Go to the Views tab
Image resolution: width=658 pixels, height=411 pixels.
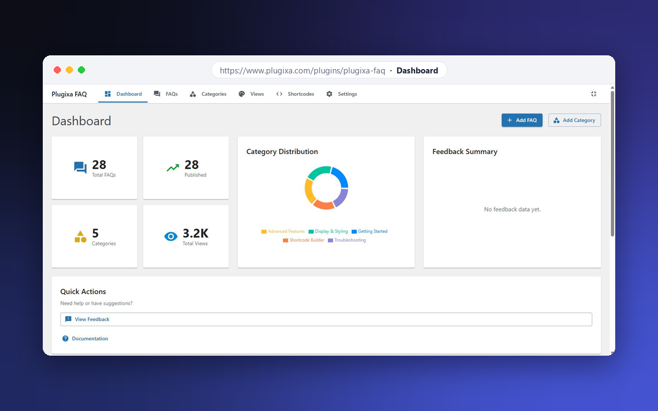point(251,94)
